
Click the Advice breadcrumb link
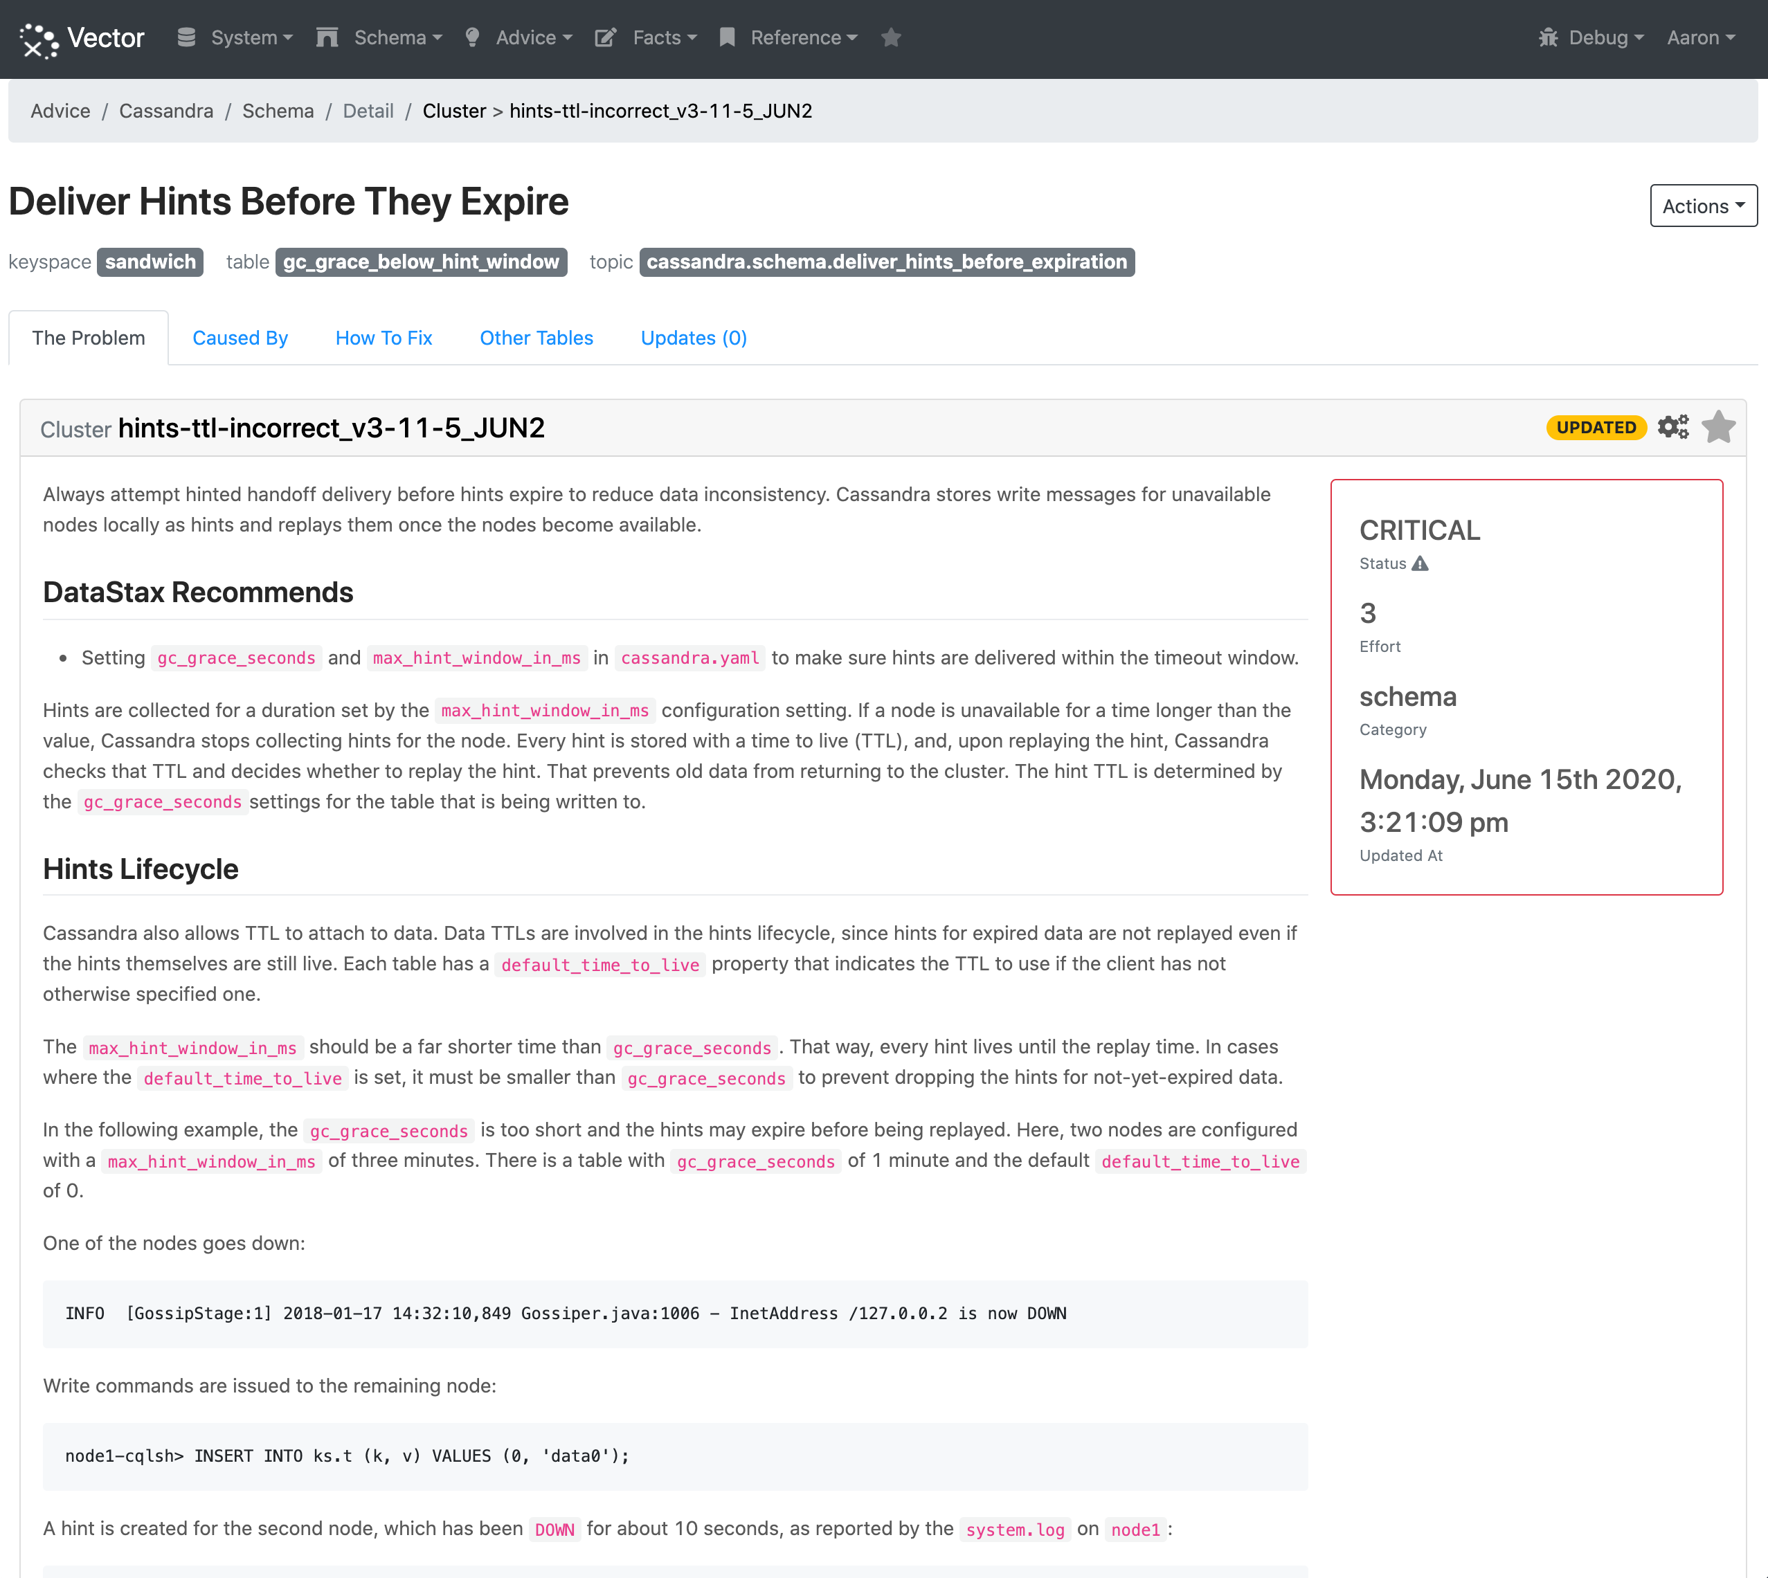[x=60, y=111]
